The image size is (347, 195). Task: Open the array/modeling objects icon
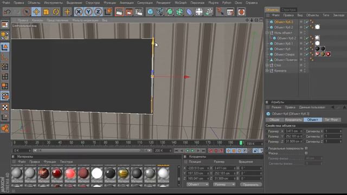pyautogui.click(x=179, y=12)
